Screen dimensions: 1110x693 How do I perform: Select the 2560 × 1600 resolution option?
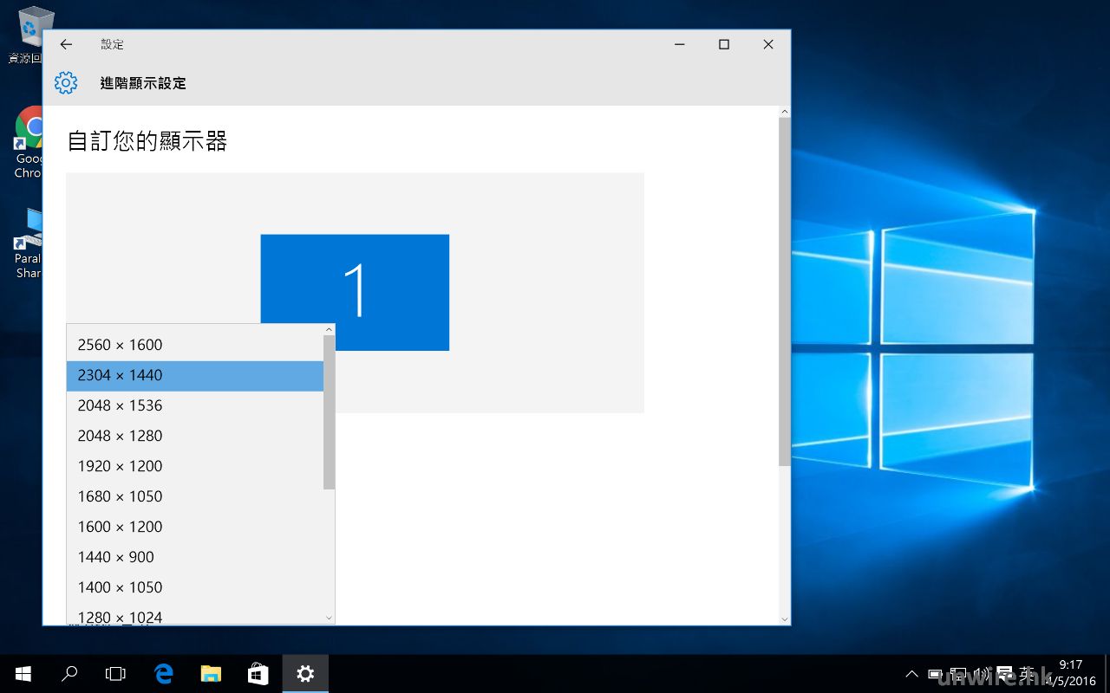point(120,345)
